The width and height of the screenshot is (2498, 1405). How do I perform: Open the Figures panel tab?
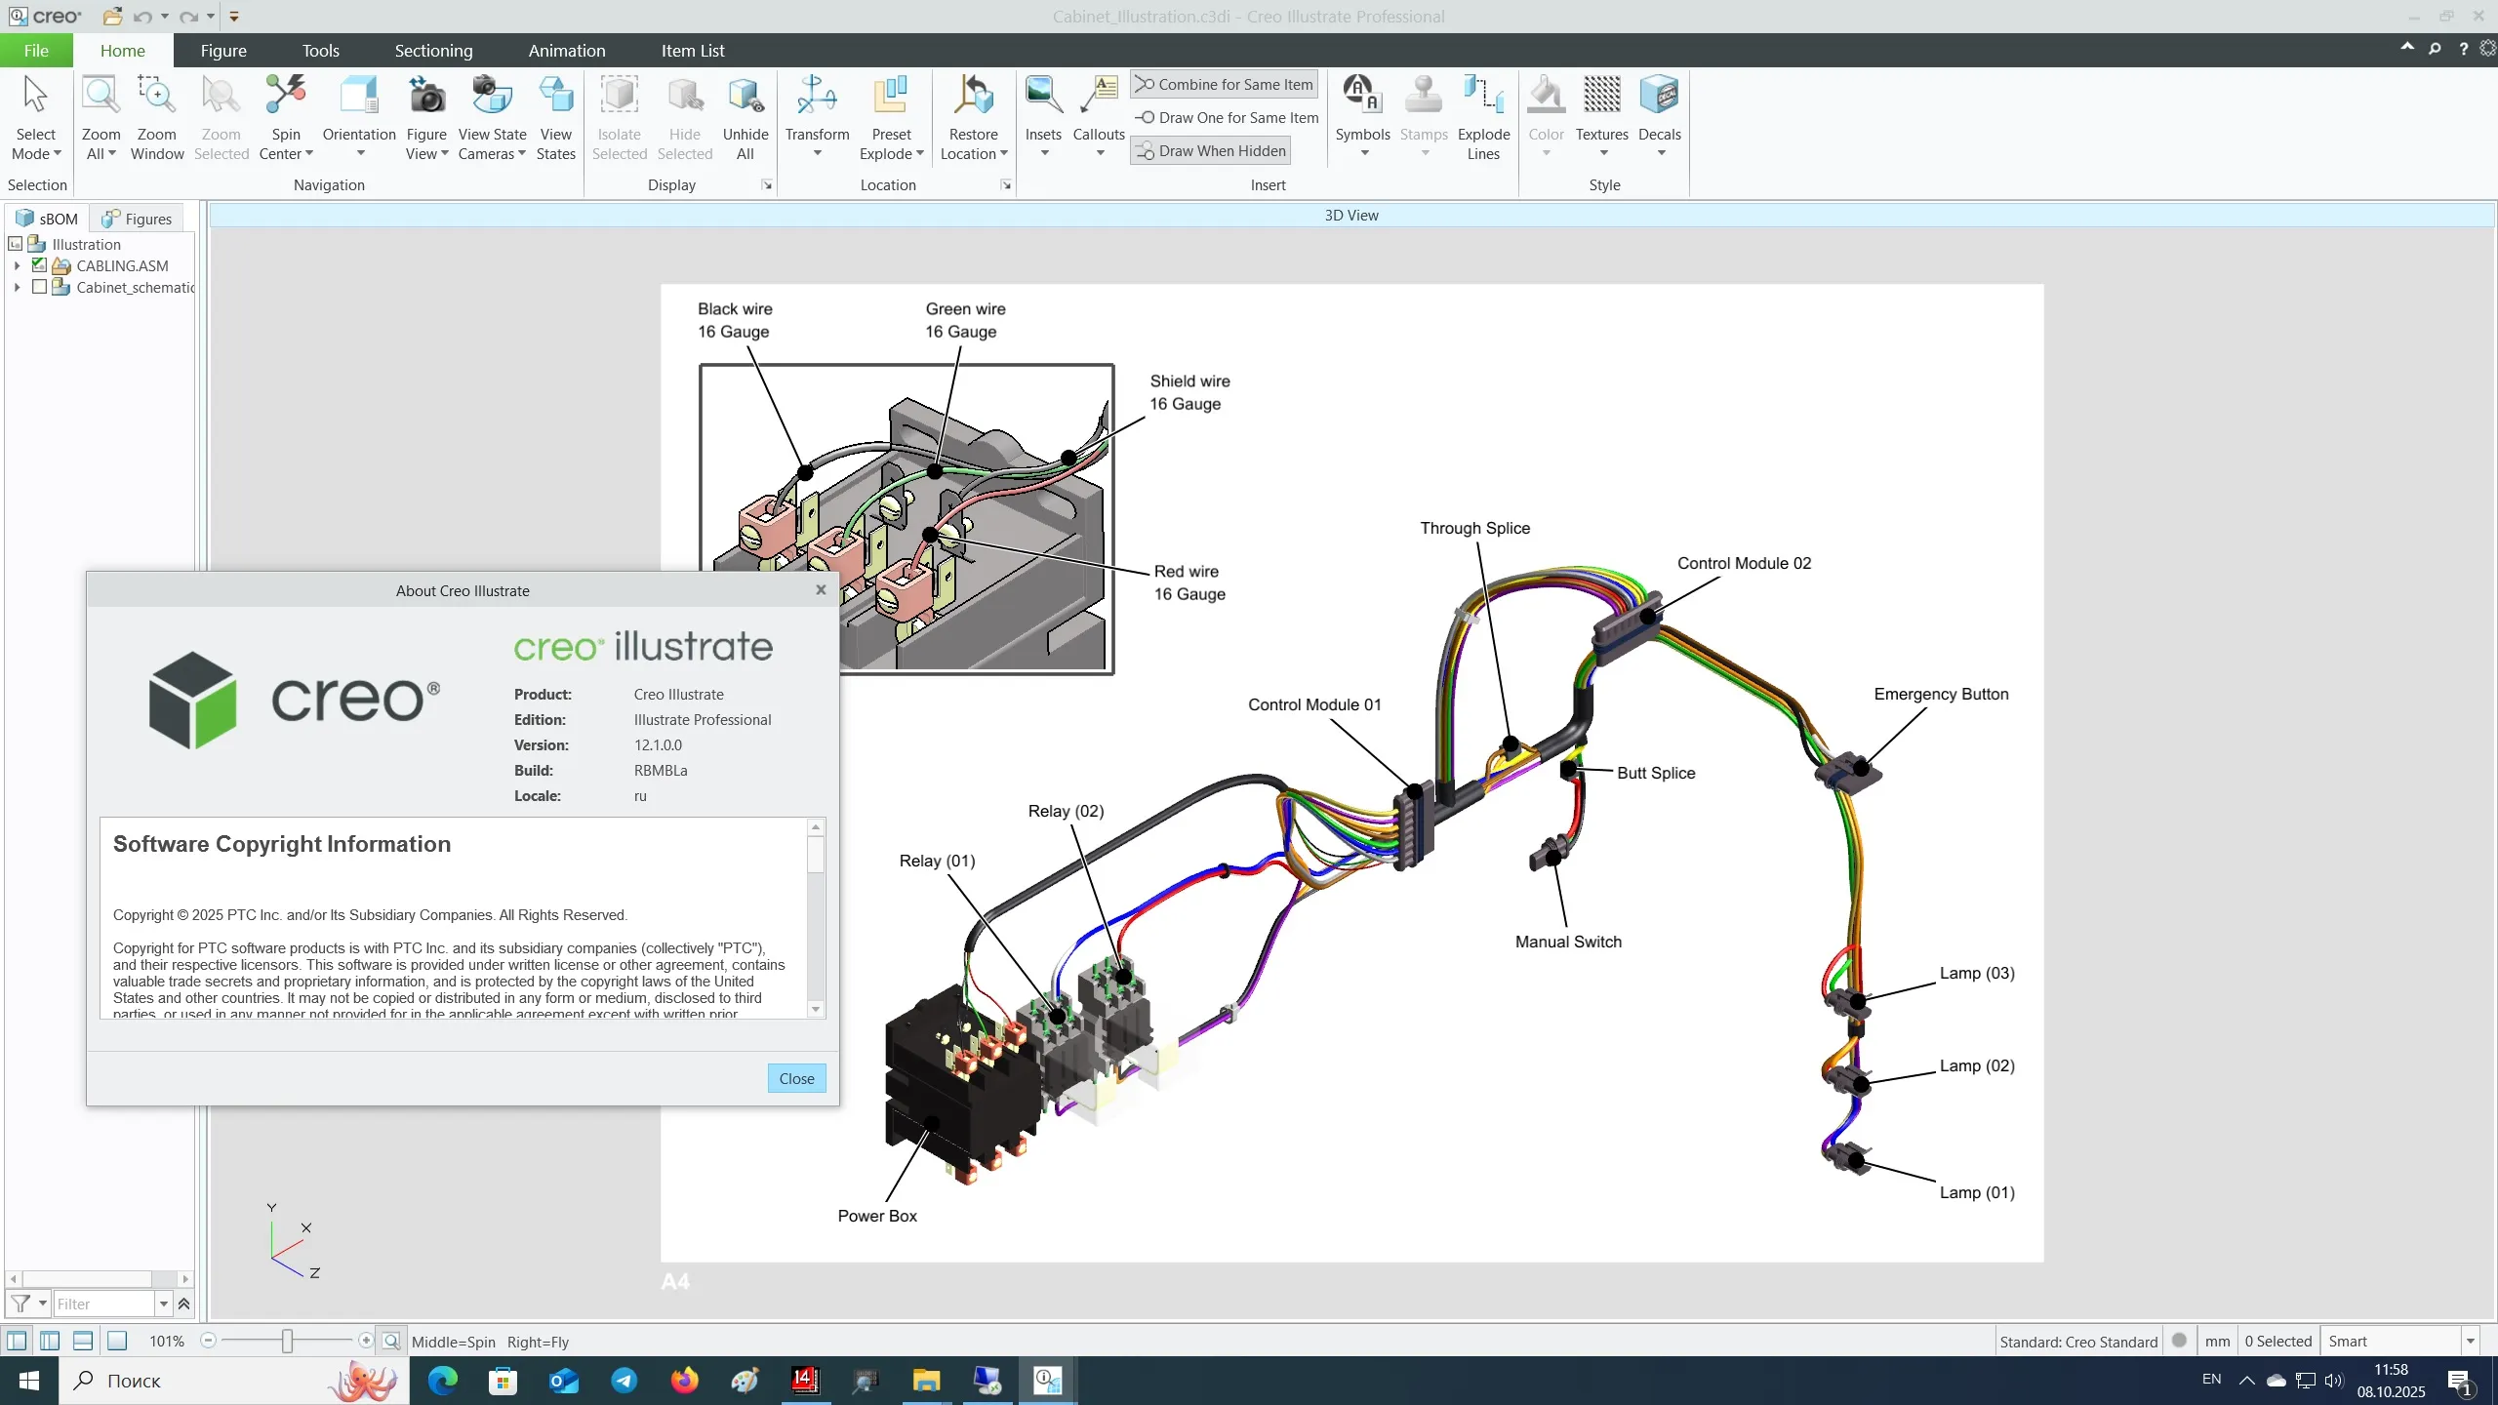(138, 219)
